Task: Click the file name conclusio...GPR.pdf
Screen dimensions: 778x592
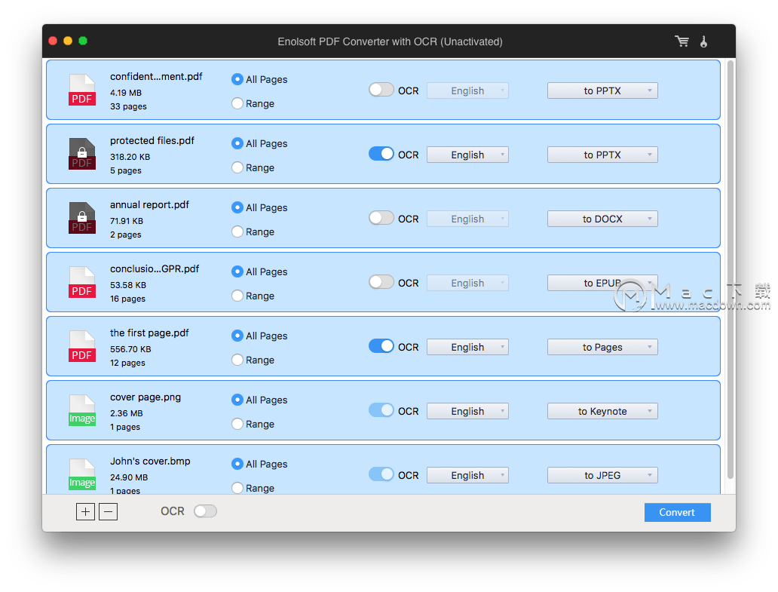Action: [155, 268]
